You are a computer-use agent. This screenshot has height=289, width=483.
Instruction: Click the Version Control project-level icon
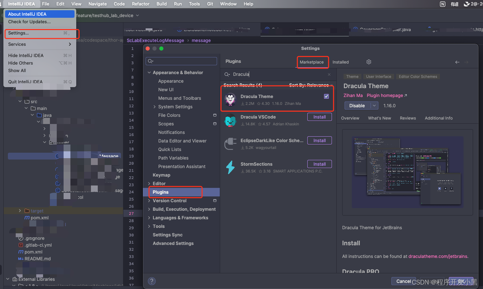point(215,201)
